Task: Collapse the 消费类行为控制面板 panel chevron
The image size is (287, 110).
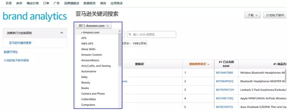Action: [x=62, y=33]
